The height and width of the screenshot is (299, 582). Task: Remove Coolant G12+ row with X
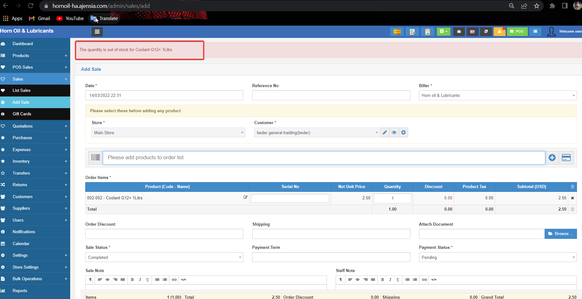[573, 198]
